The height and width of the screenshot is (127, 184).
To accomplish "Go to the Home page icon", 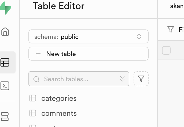I will coord(5,32).
